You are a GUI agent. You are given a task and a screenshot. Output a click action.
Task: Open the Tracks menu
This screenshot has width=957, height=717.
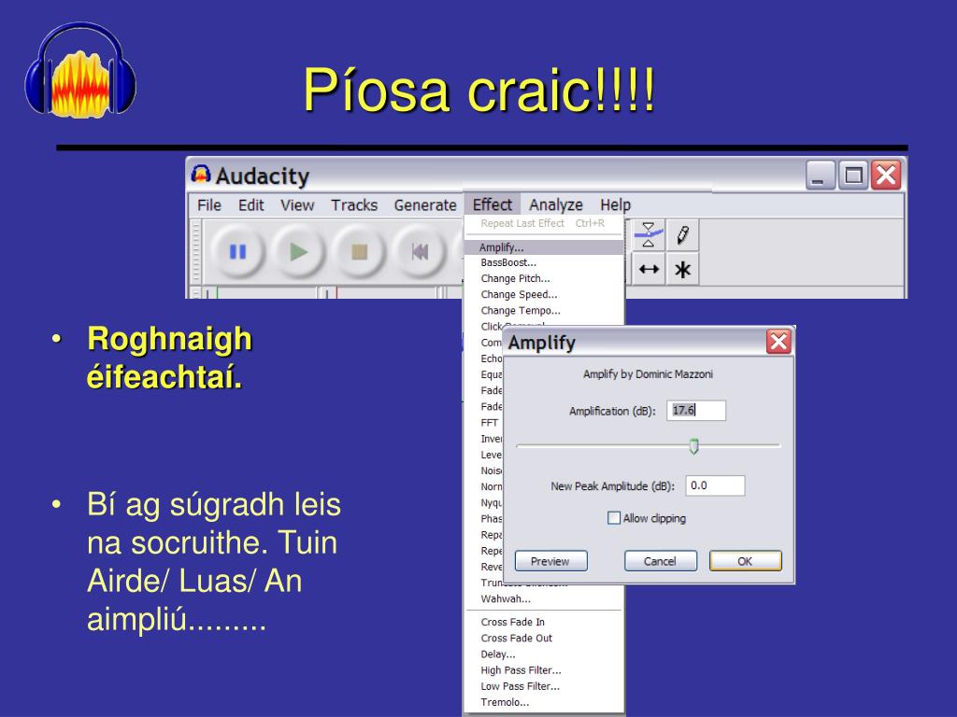point(354,205)
